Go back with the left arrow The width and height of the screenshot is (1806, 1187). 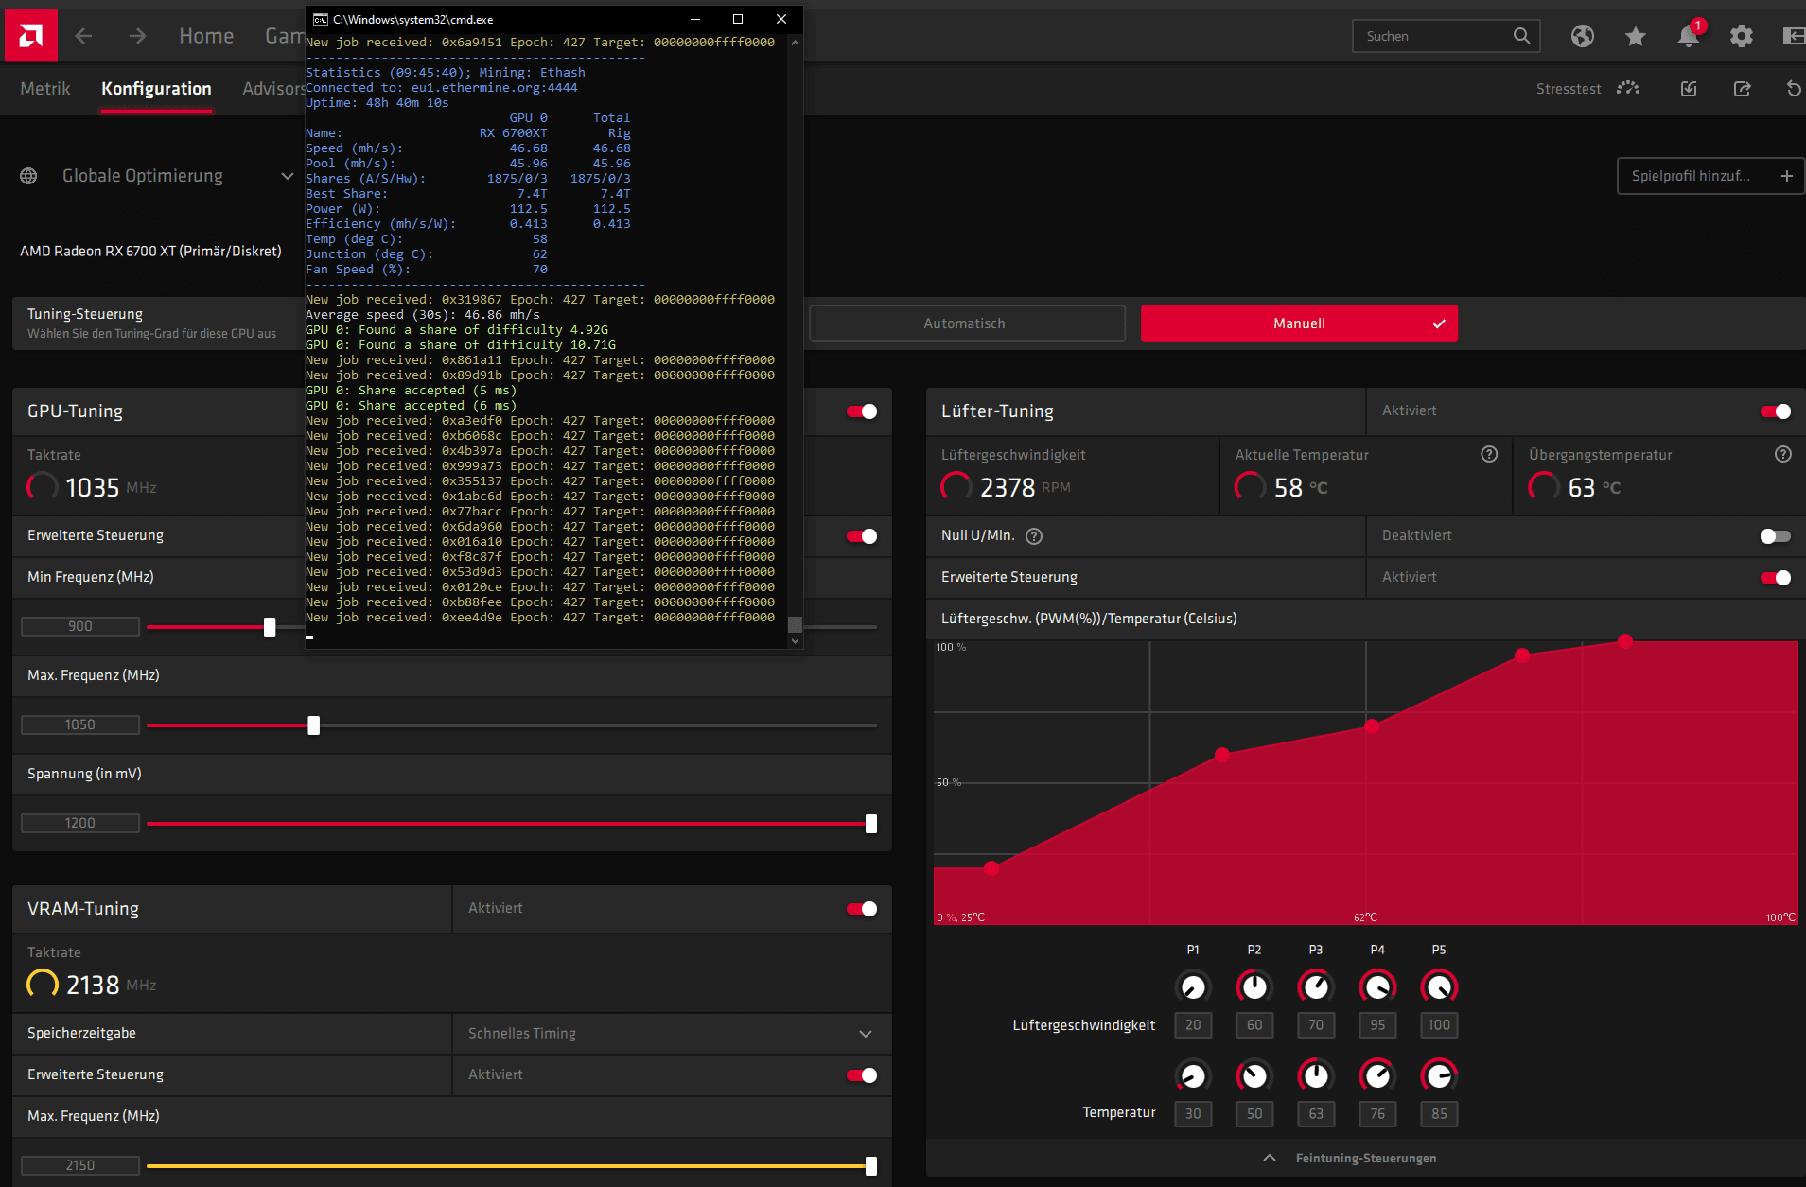coord(83,36)
